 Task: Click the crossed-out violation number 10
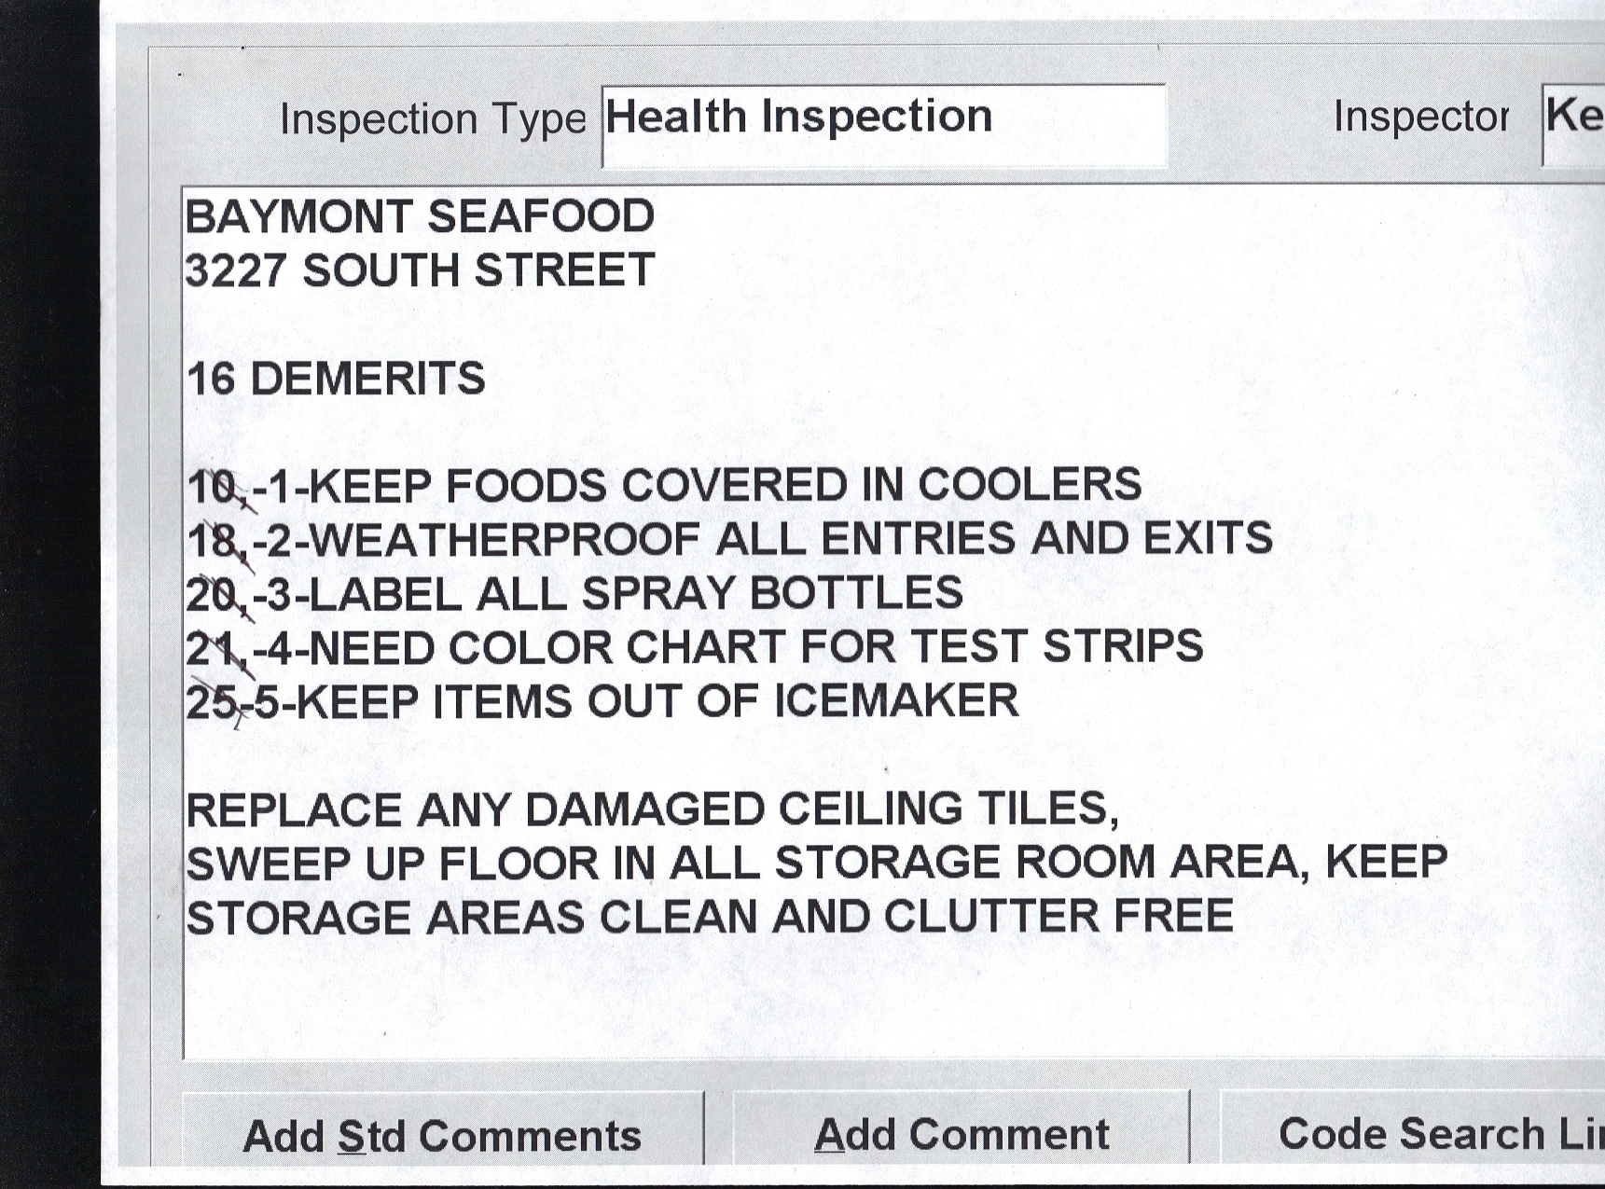pos(213,488)
